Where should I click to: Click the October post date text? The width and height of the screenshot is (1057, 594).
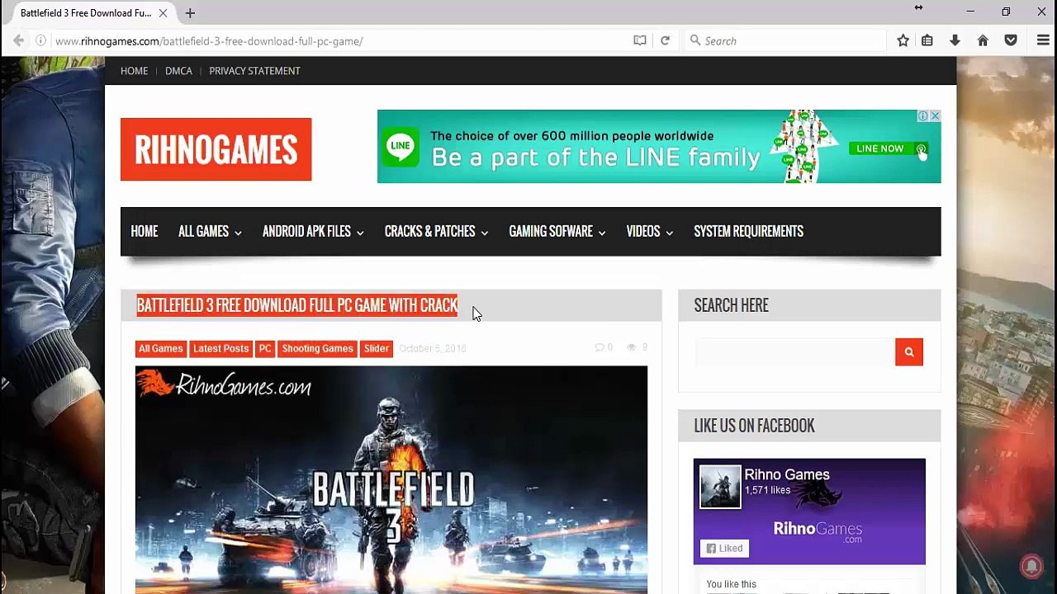click(432, 348)
